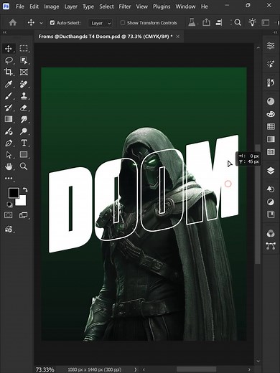Viewport: 280px width, 373px height.
Task: Open the Properties panel icon
Action: (x=271, y=45)
